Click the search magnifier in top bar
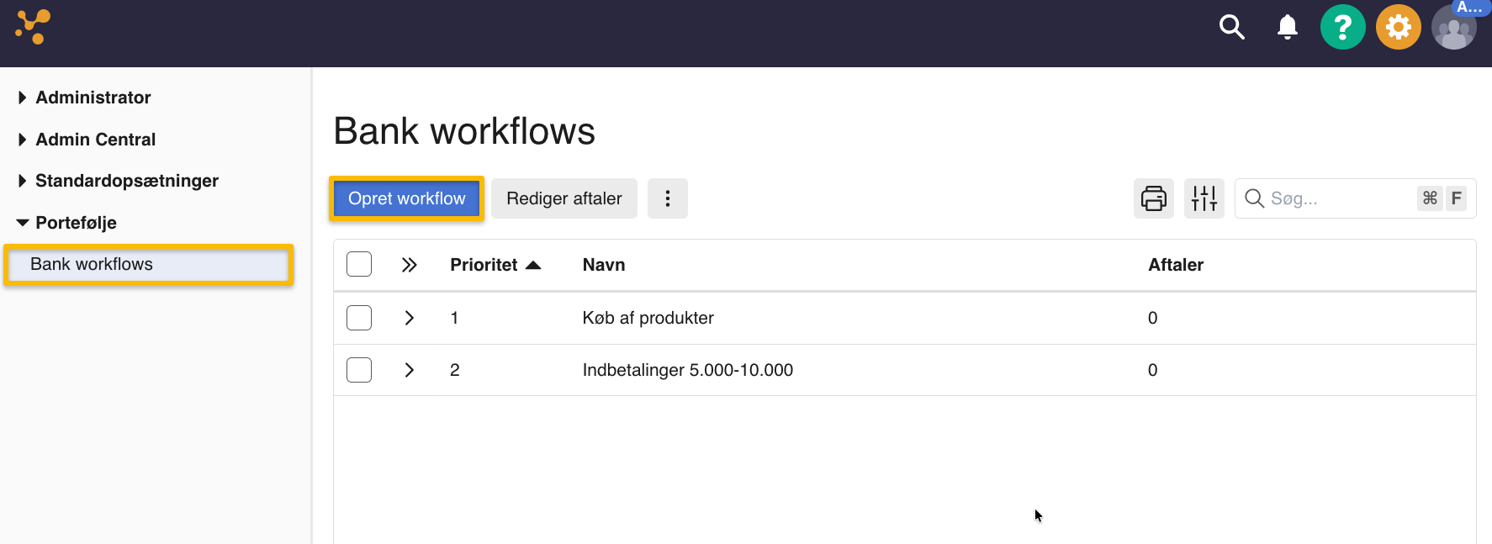The width and height of the screenshot is (1492, 544). 1231,27
